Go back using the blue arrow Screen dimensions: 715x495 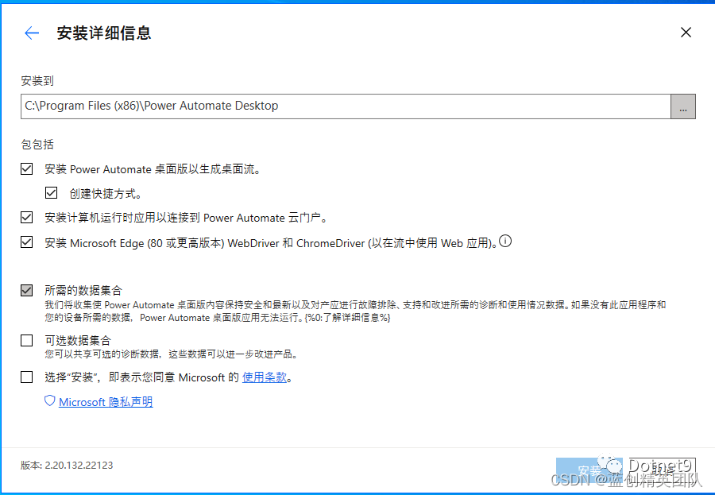(x=32, y=33)
